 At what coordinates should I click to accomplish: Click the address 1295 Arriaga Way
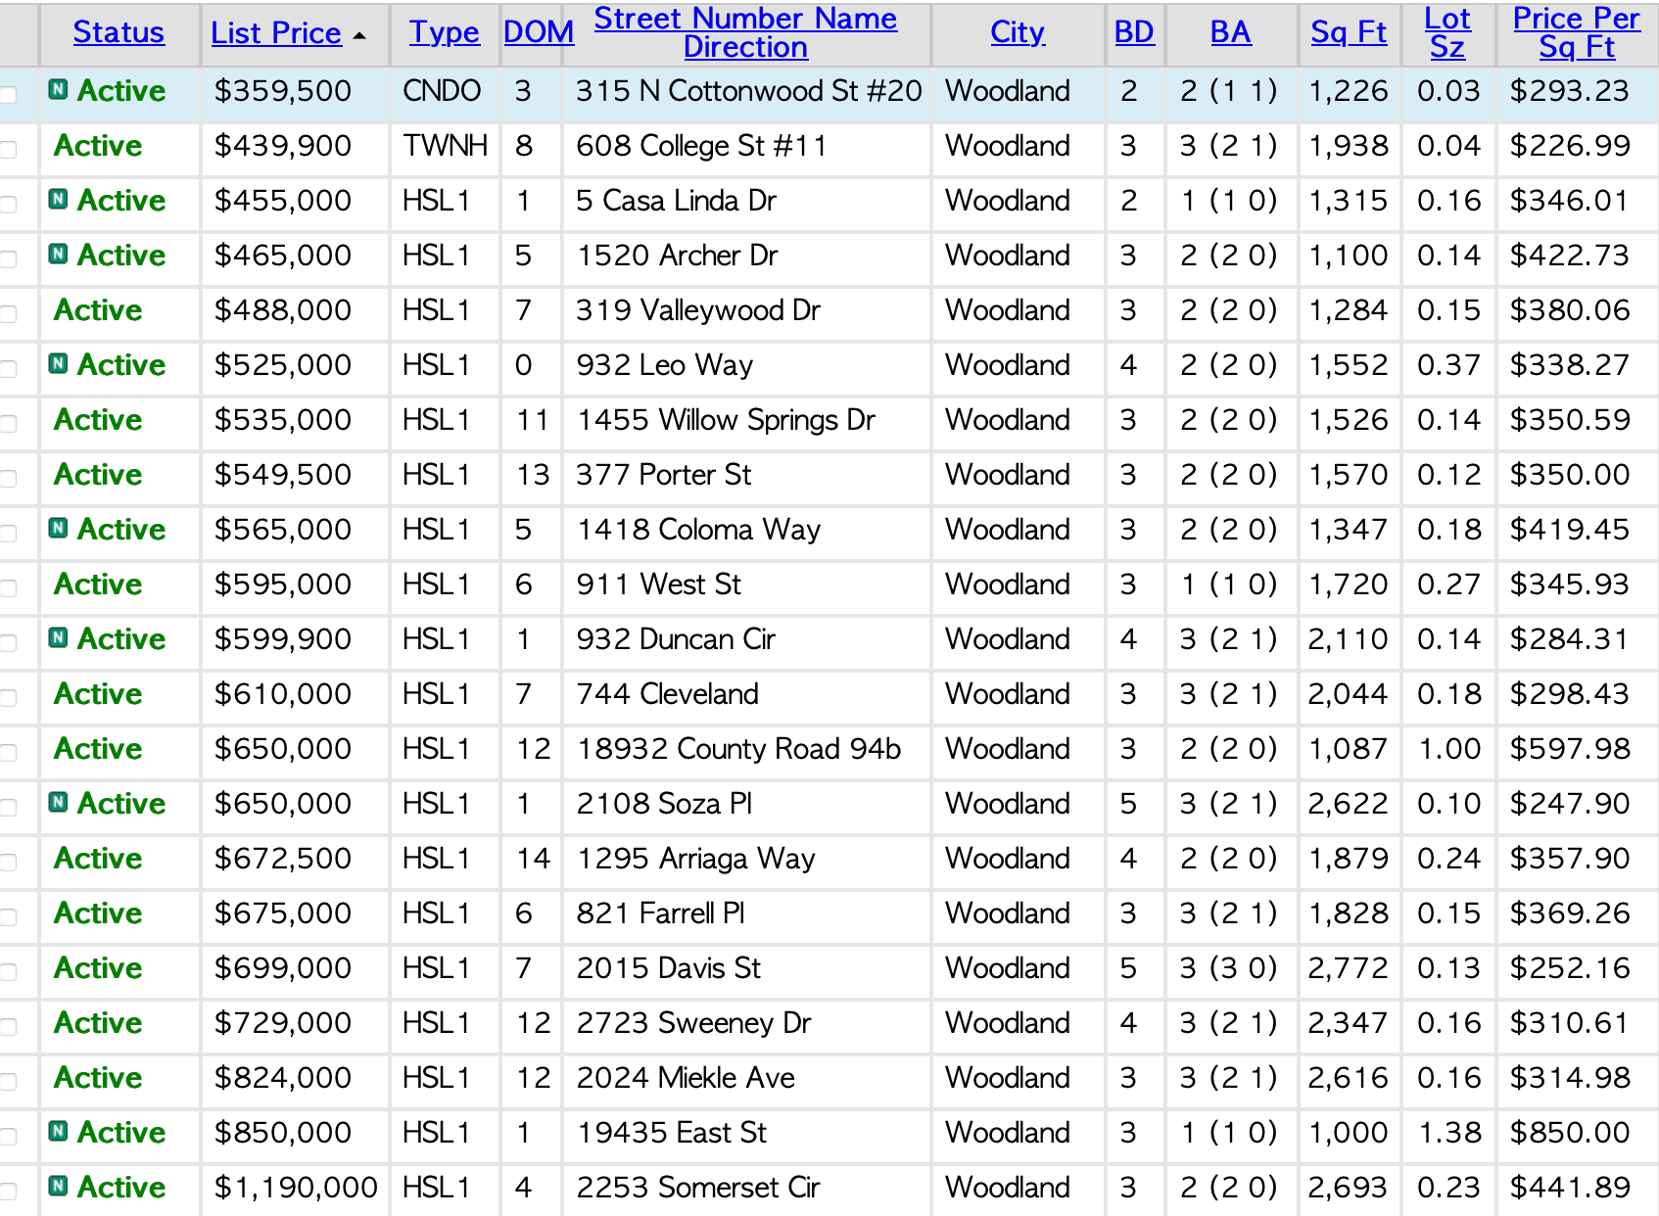point(695,859)
